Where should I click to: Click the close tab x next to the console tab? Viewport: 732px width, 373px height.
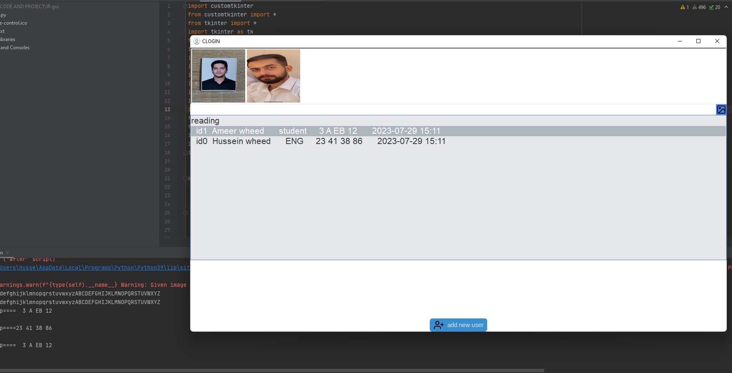7,253
